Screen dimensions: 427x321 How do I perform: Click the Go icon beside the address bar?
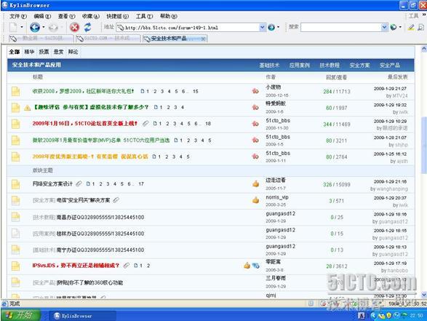(271, 27)
